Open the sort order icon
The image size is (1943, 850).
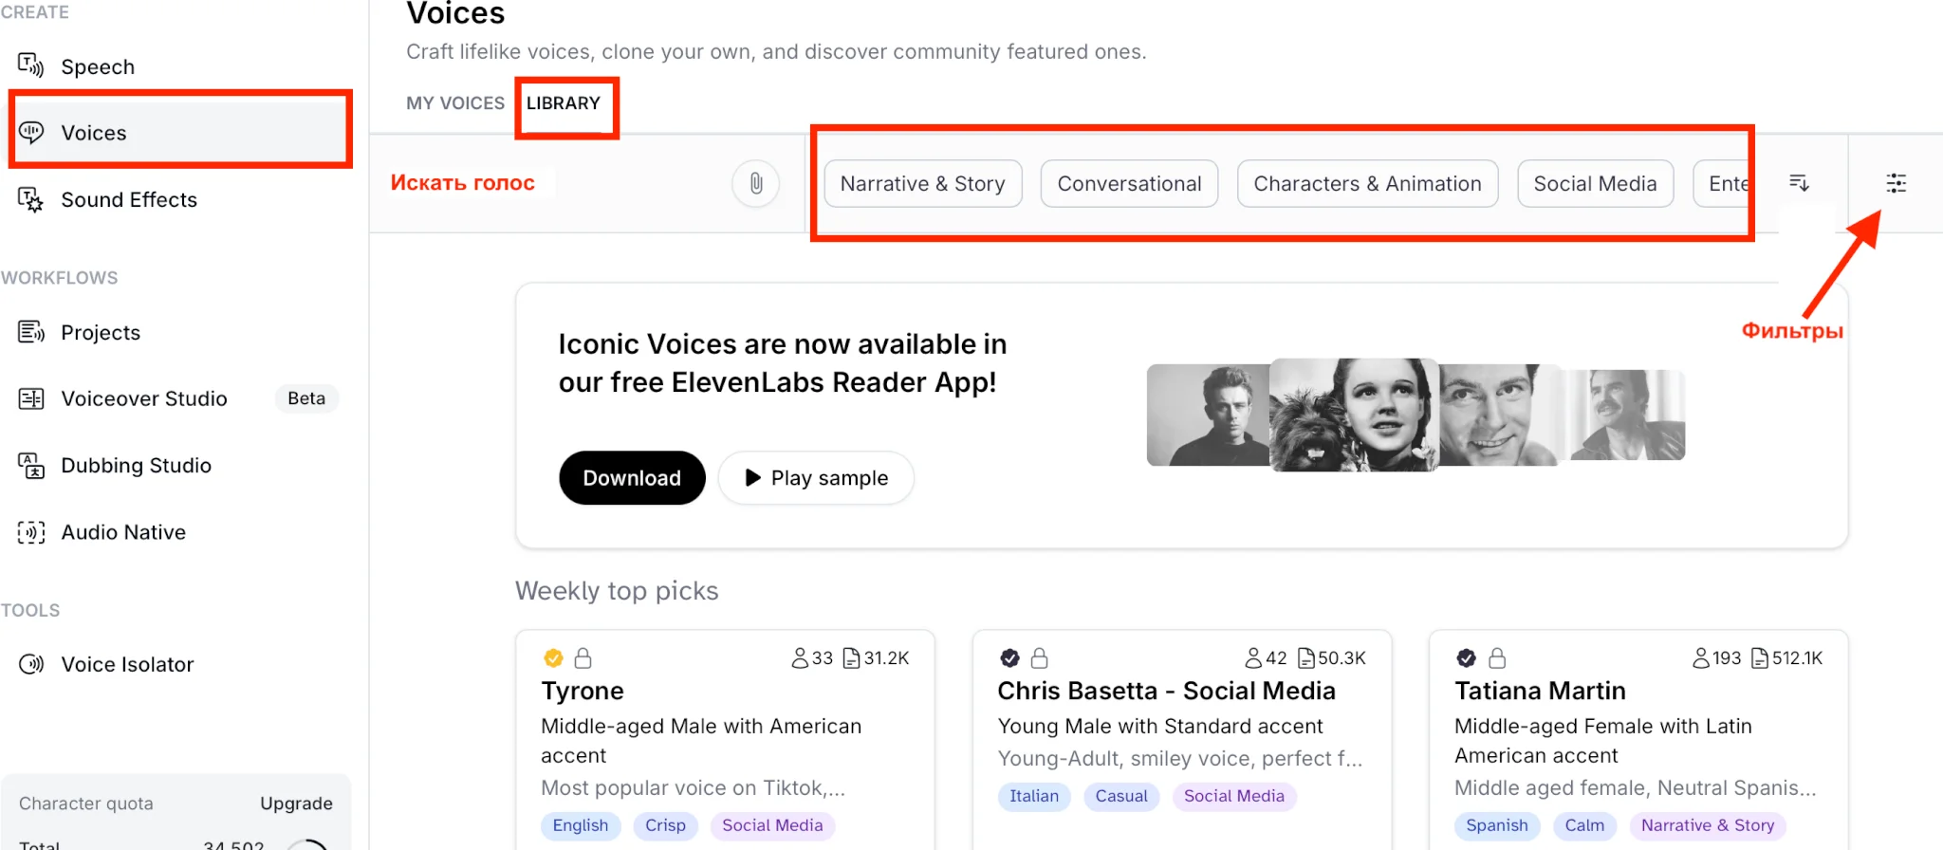pyautogui.click(x=1799, y=183)
